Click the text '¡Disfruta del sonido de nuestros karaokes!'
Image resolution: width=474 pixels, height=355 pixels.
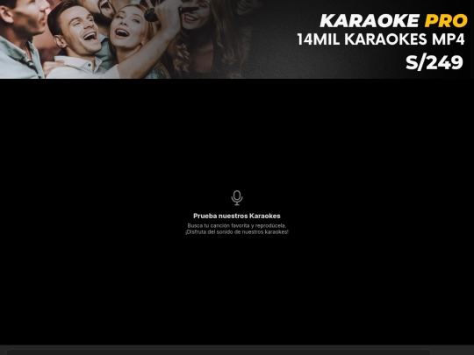point(237,231)
